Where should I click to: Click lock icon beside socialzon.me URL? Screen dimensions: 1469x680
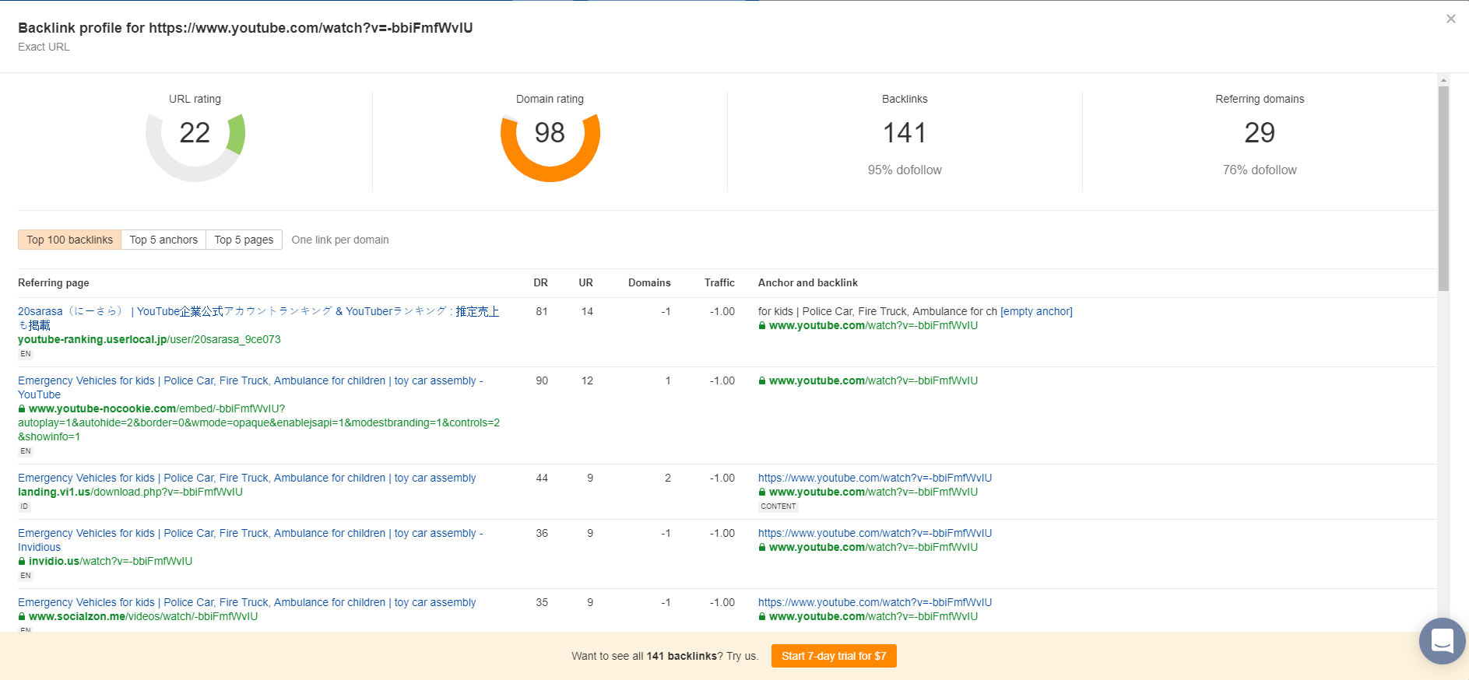click(22, 616)
